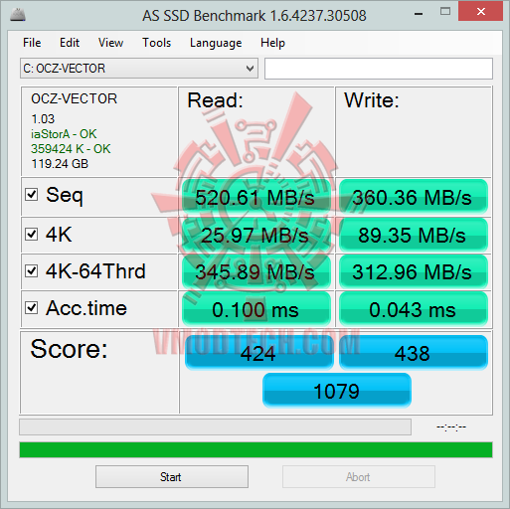Viewport: 510px width, 509px height.
Task: Minimize the AS SSD Benchmark window
Action: pyautogui.click(x=419, y=14)
